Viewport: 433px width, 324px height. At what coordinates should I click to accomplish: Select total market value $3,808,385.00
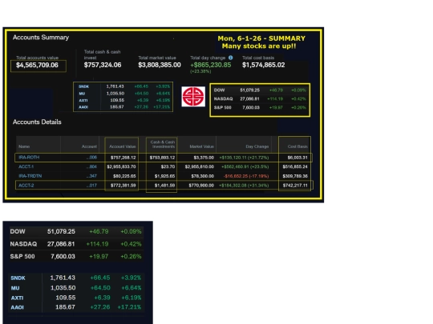point(160,65)
